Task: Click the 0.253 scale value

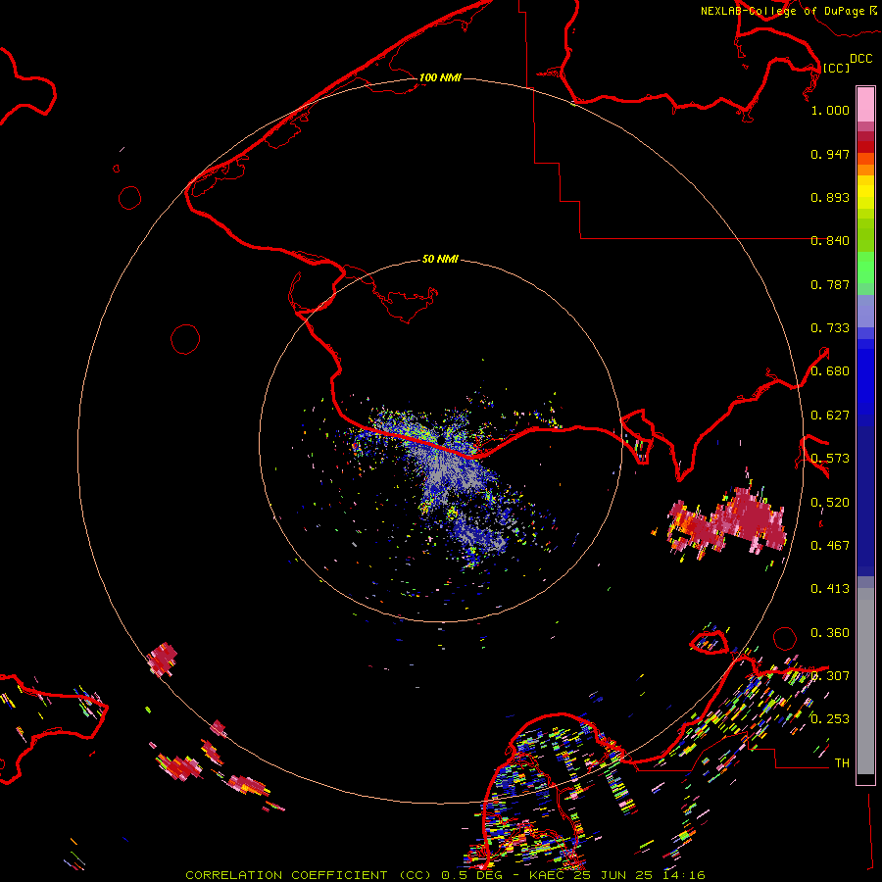Action: 830,719
